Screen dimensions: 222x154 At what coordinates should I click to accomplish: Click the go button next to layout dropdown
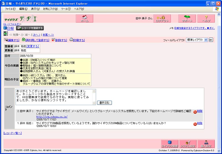[x=211, y=40]
